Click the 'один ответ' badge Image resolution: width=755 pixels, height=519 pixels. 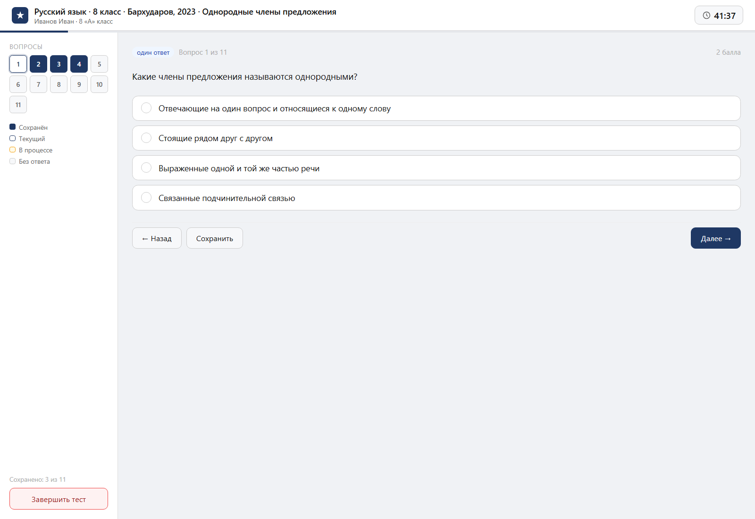(x=153, y=52)
